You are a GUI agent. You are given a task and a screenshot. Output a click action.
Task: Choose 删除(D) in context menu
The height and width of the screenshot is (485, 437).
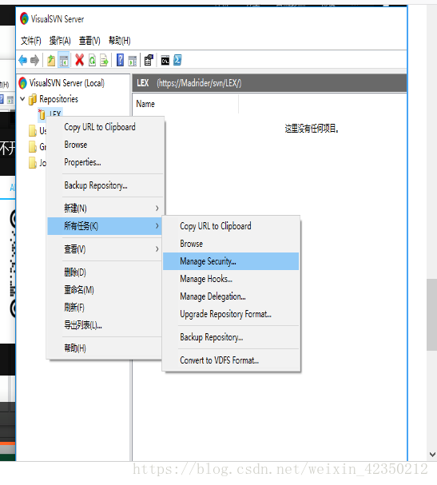105,272
